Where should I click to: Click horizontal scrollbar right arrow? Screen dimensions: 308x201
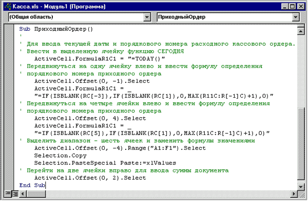[294, 194]
